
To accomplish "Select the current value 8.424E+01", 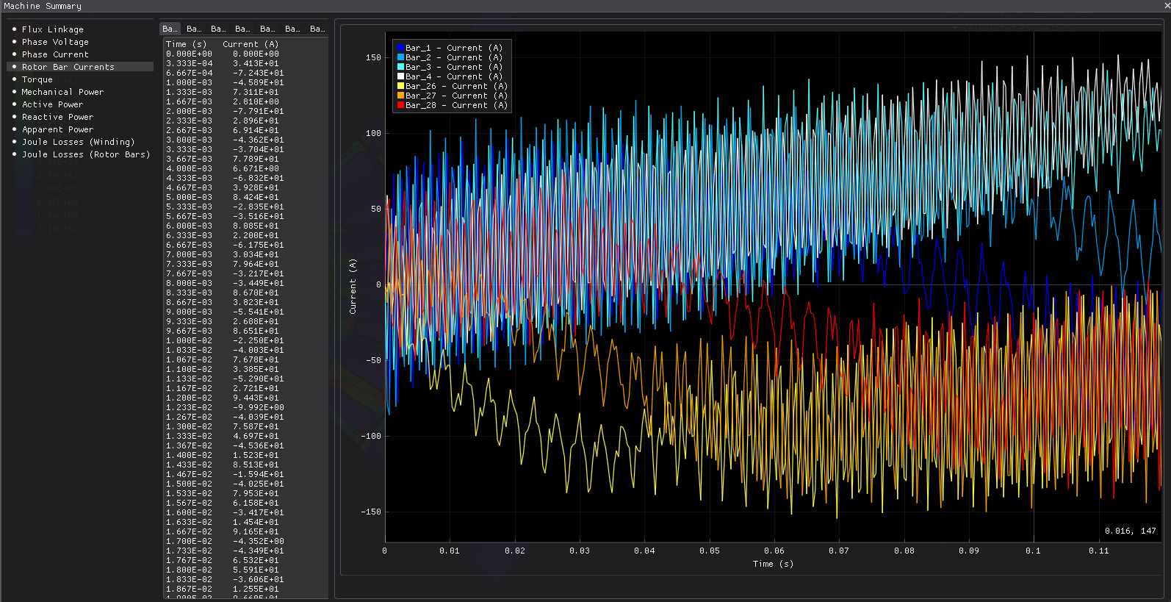I will 256,197.
